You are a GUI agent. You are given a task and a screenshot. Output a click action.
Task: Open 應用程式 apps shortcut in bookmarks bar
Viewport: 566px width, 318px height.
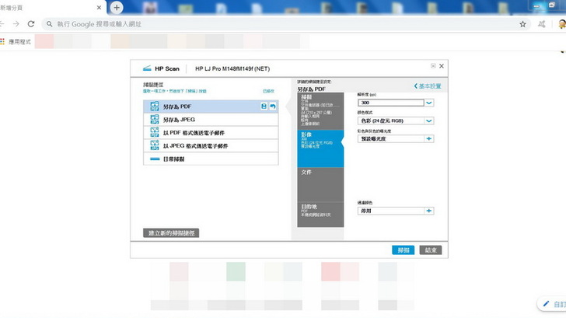click(16, 42)
